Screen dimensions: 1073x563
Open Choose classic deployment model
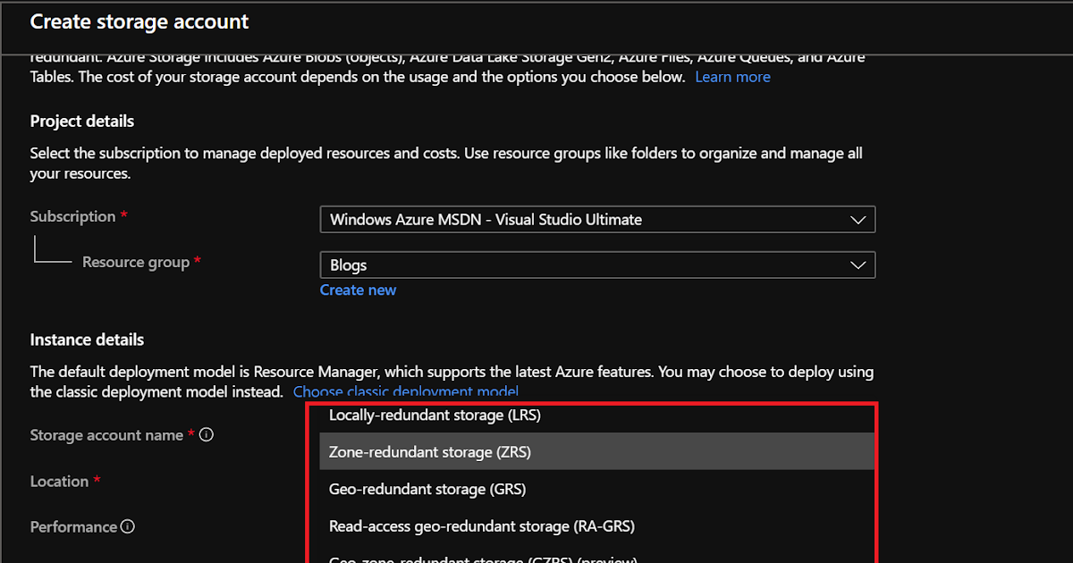tap(407, 391)
